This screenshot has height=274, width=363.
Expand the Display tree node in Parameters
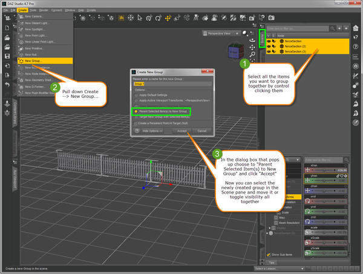(x=269, y=228)
